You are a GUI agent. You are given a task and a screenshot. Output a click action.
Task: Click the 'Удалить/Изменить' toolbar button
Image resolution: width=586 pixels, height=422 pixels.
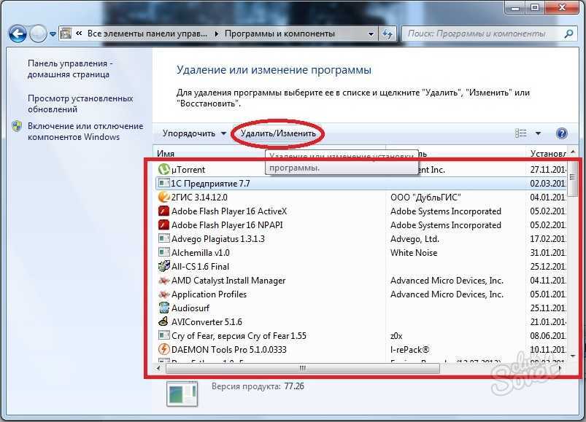coord(278,133)
